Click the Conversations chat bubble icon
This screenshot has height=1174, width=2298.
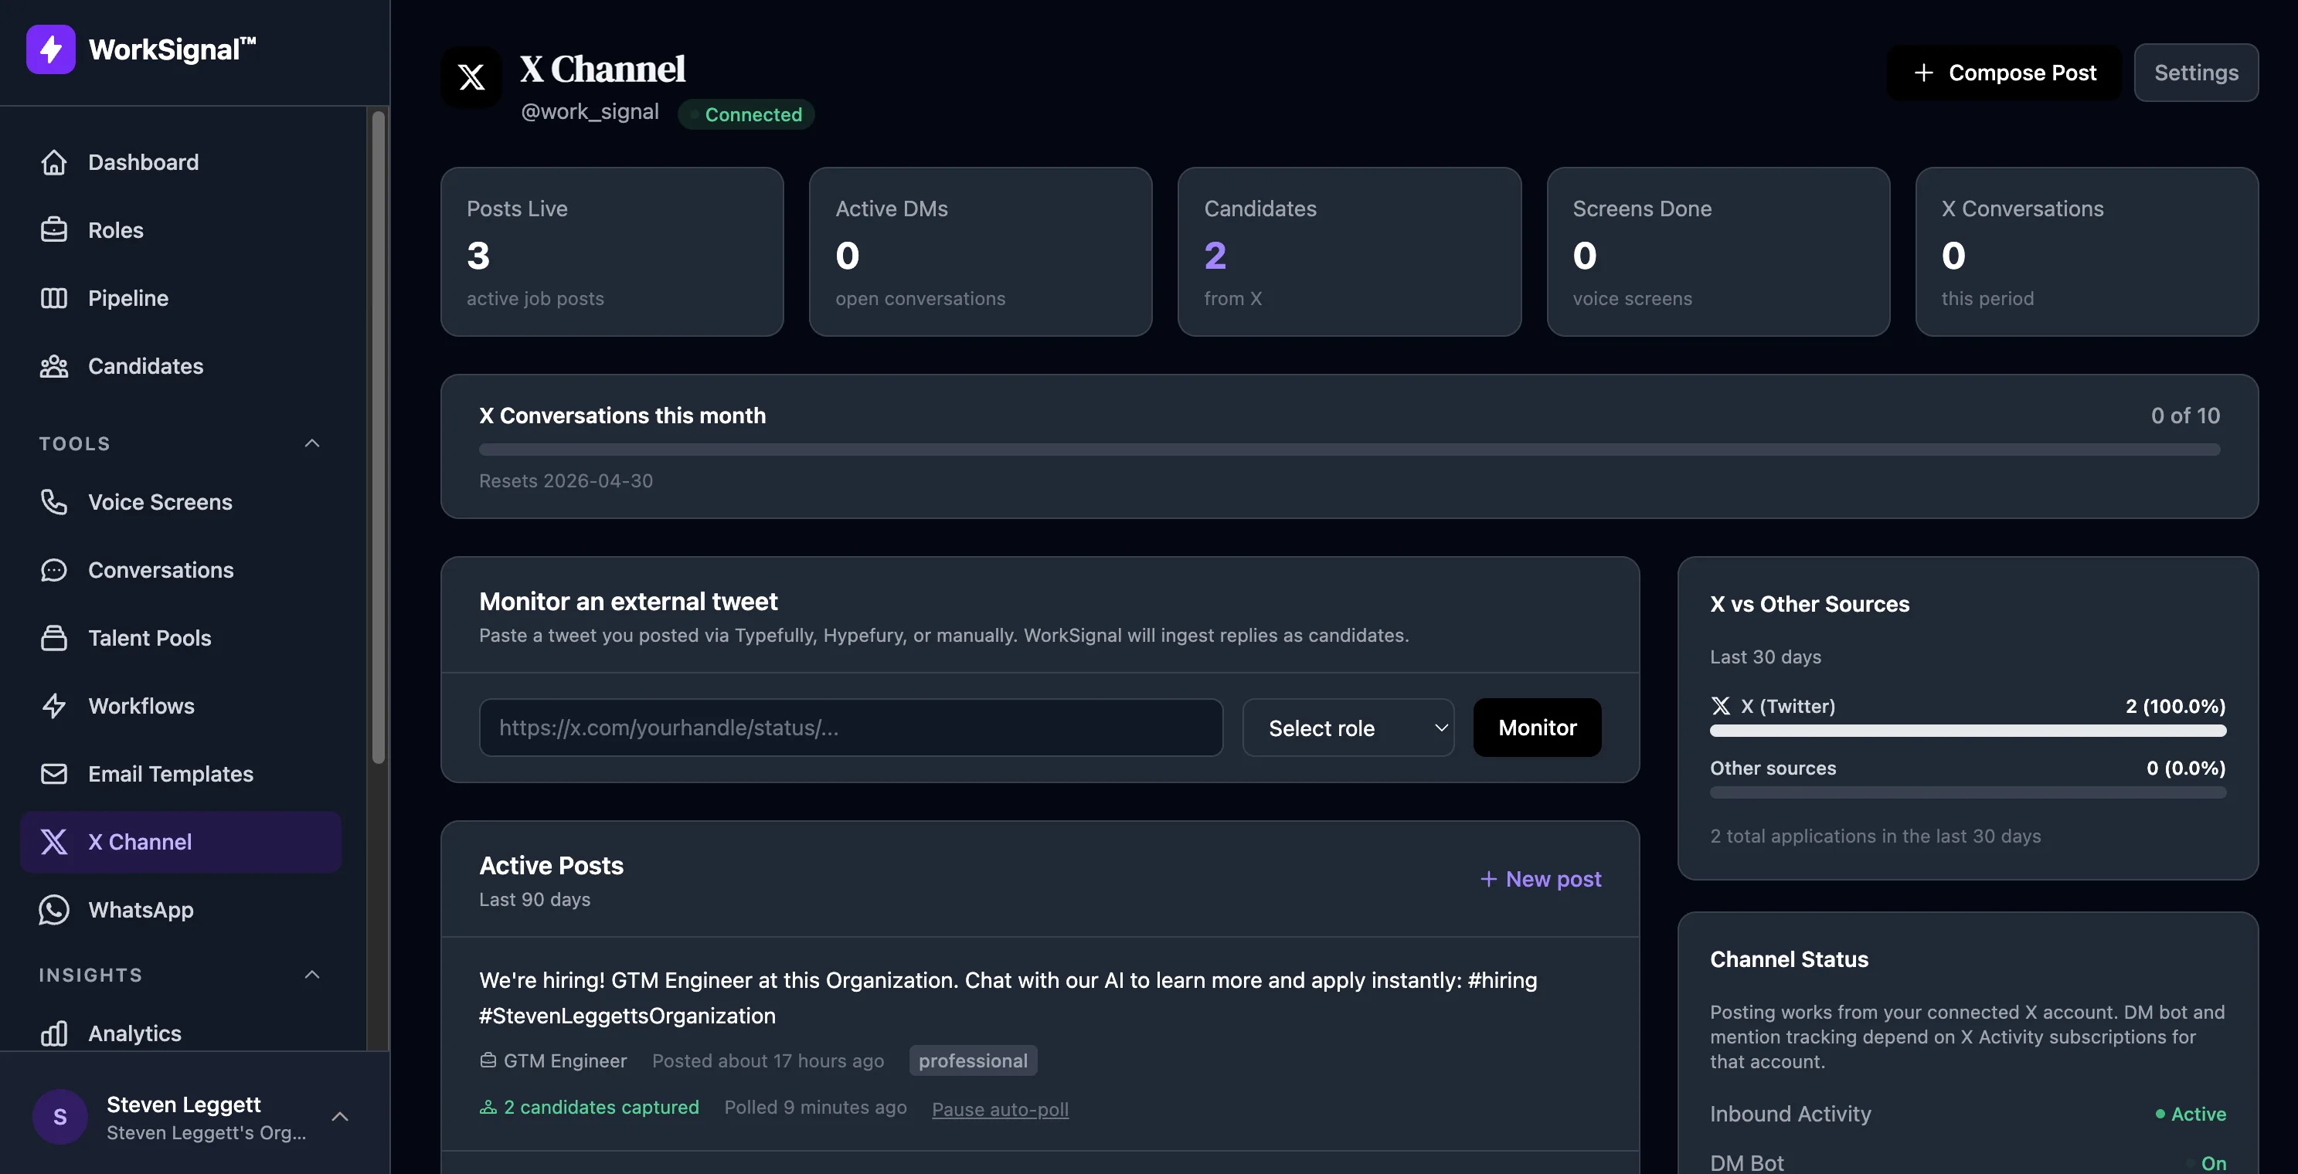(x=53, y=569)
